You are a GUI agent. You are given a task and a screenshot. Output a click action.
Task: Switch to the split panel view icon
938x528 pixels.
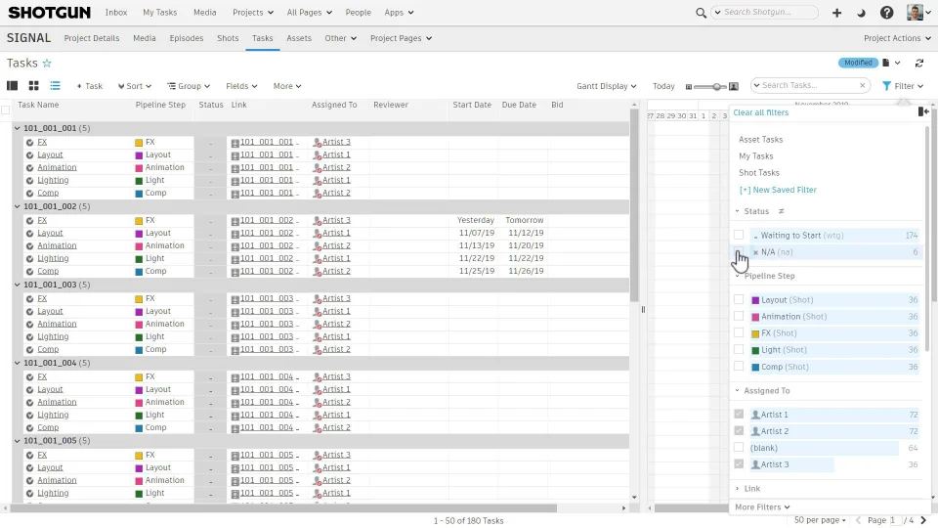(x=12, y=86)
